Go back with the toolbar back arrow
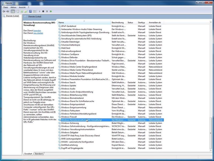The image size is (214, 161). [x=4, y=12]
